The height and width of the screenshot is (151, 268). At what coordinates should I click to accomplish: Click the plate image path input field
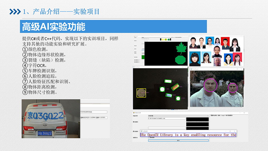point(95,112)
